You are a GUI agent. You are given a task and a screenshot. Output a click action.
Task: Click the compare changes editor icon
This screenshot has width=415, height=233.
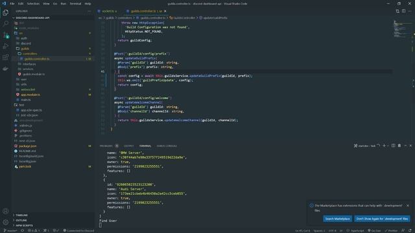pyautogui.click(x=397, y=11)
